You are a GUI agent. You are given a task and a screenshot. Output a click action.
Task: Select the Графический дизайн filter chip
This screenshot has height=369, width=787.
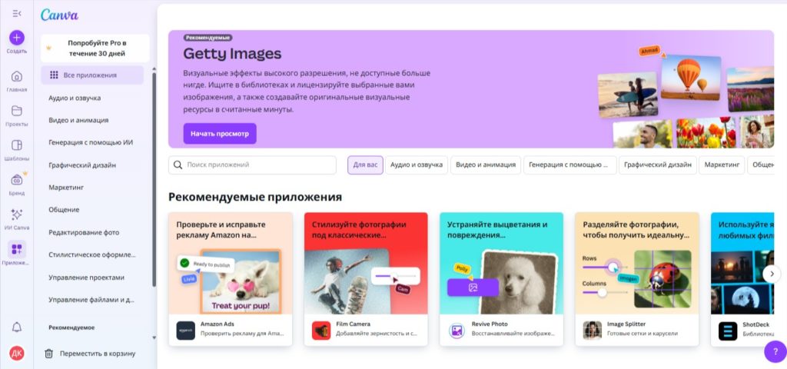[658, 165]
